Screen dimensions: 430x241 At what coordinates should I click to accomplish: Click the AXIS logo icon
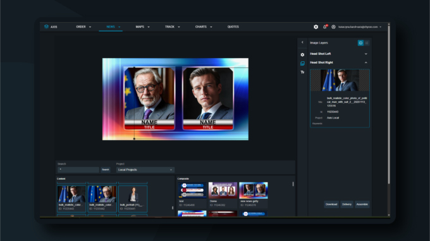pyautogui.click(x=46, y=26)
